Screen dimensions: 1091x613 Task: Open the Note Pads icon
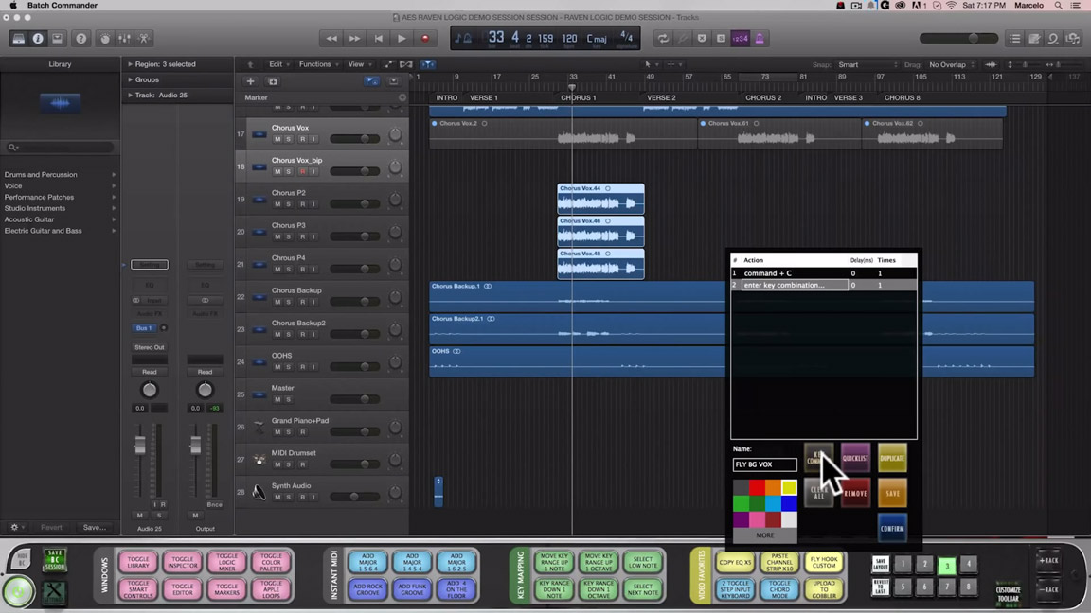1034,39
